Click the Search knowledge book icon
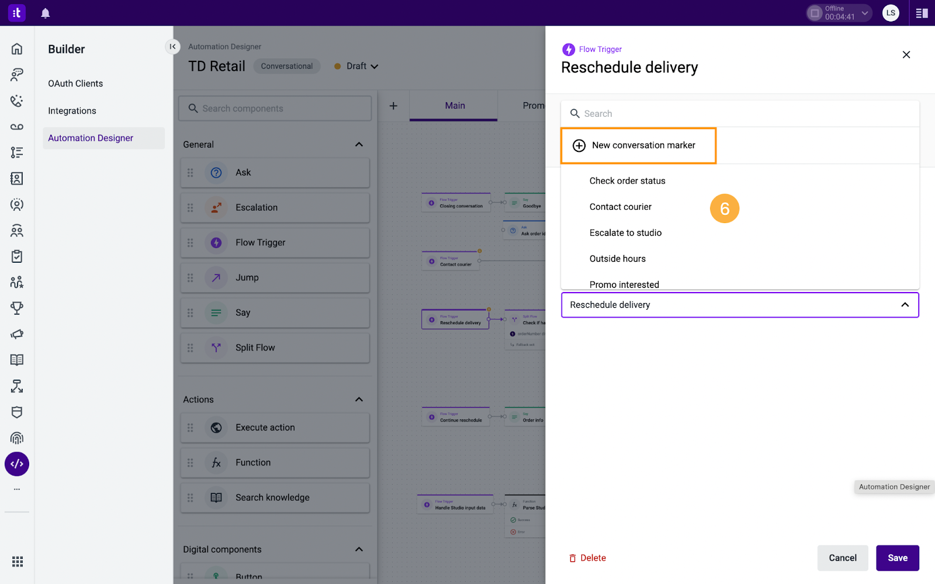Viewport: 935px width, 584px height. click(x=216, y=498)
